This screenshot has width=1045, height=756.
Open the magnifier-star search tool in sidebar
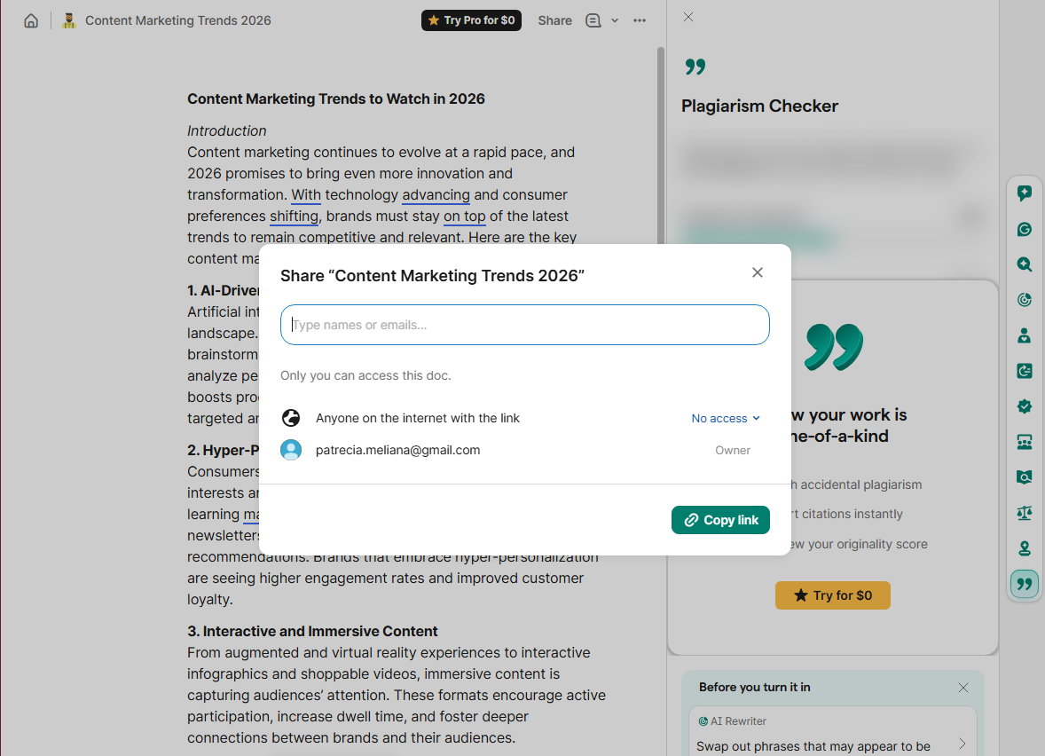[x=1024, y=264]
